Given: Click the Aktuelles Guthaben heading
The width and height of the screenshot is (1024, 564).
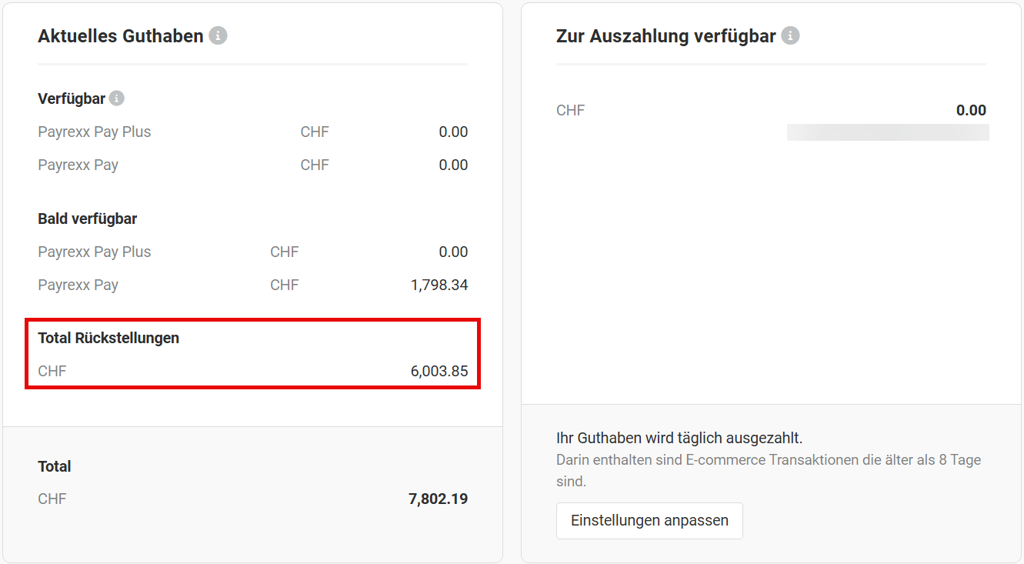Looking at the screenshot, I should tap(121, 36).
